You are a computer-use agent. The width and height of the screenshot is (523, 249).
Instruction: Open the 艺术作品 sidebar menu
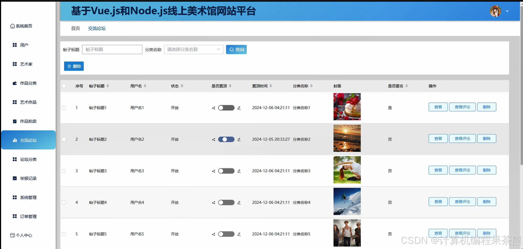pos(25,102)
